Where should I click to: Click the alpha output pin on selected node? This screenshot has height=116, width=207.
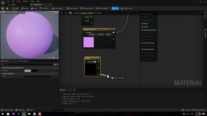coord(98,74)
